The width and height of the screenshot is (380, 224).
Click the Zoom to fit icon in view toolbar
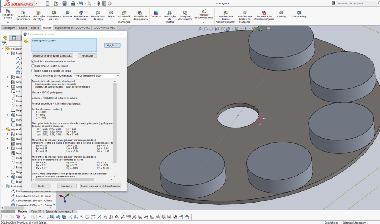click(200, 29)
